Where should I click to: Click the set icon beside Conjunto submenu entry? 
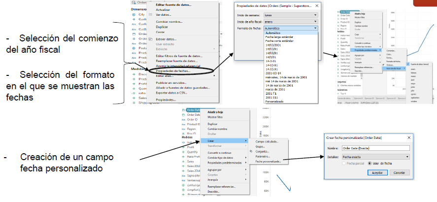point(251,152)
